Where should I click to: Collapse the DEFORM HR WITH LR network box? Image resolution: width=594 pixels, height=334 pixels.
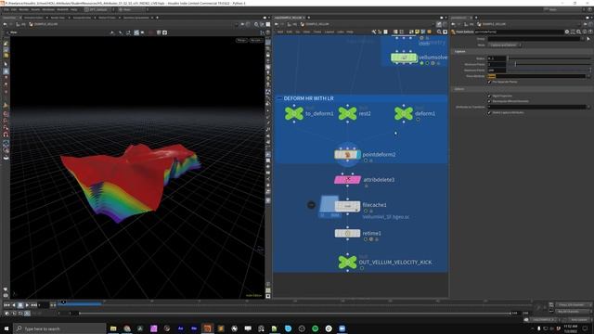279,98
